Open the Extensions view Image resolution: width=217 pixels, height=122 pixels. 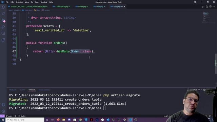click(3, 40)
